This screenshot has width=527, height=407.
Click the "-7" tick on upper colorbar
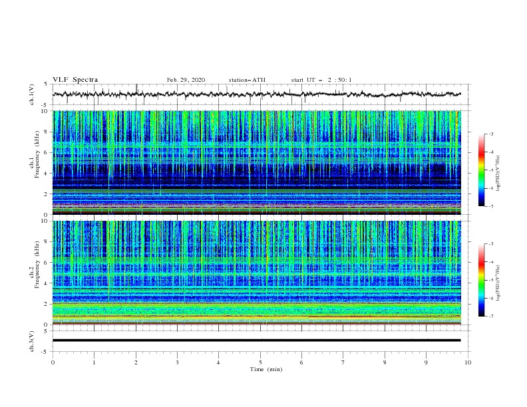pos(491,206)
